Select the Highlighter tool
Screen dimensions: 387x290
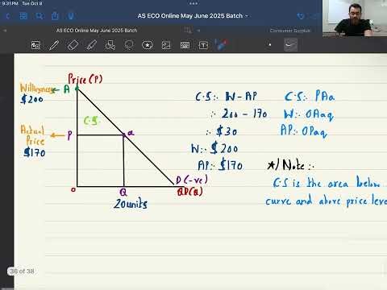[x=91, y=45]
